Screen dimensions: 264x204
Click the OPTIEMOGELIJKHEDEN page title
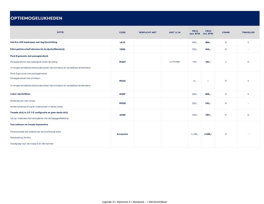[36, 18]
